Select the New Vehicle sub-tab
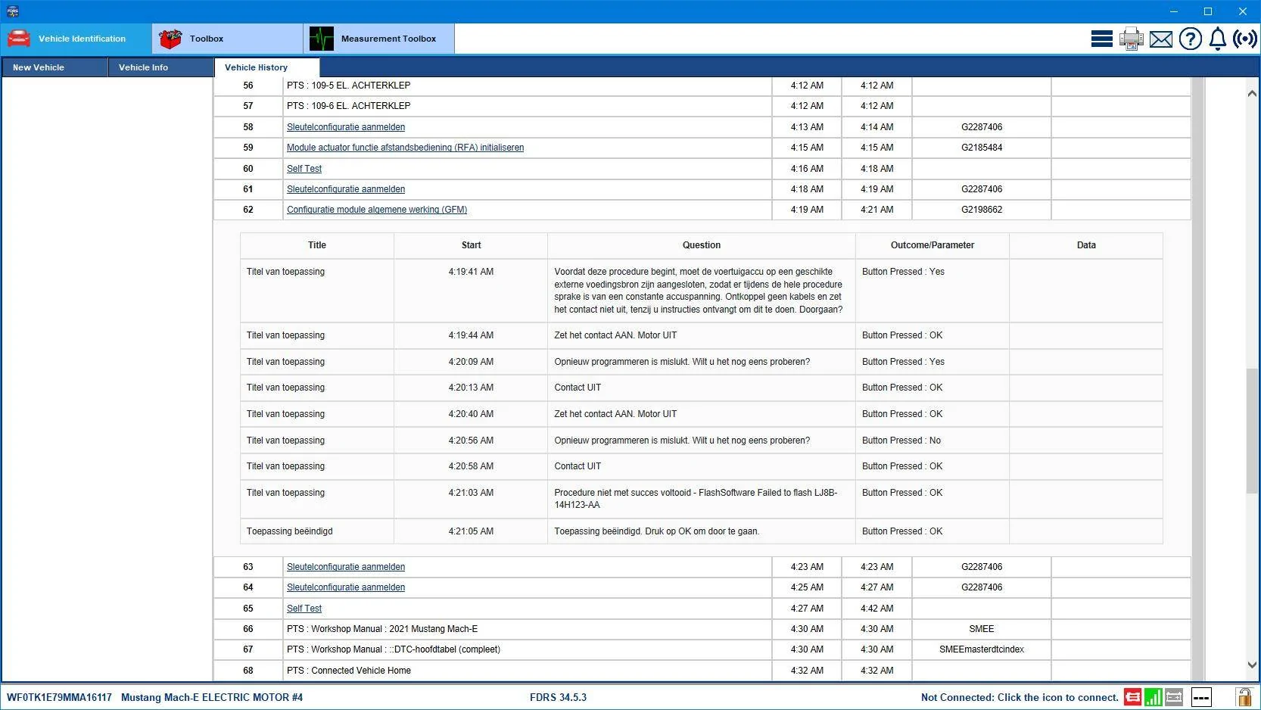 (x=54, y=67)
